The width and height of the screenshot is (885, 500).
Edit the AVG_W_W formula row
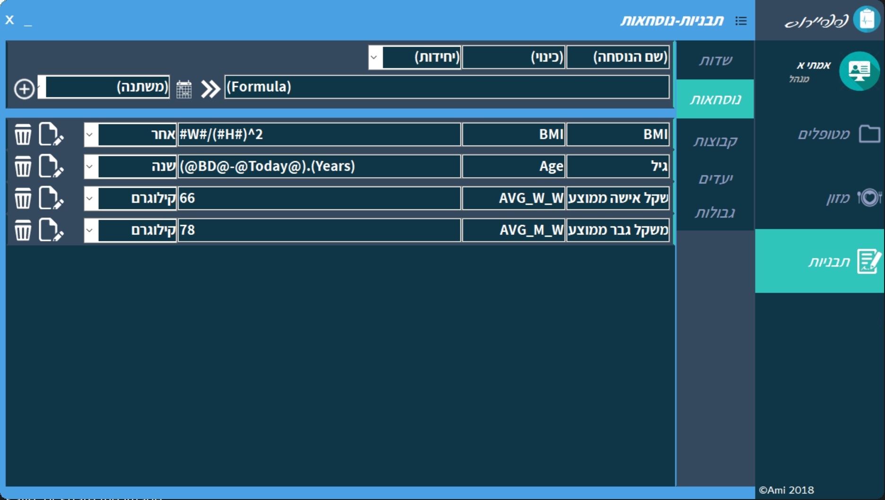pyautogui.click(x=51, y=198)
